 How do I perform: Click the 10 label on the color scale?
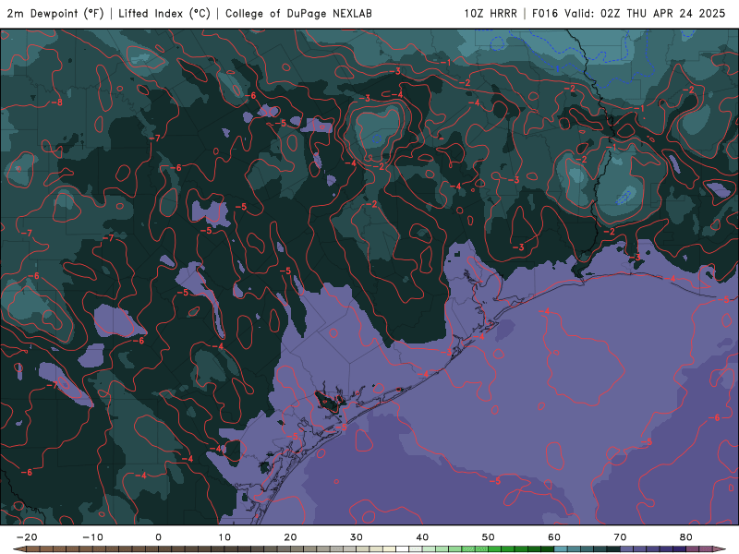[224, 537]
